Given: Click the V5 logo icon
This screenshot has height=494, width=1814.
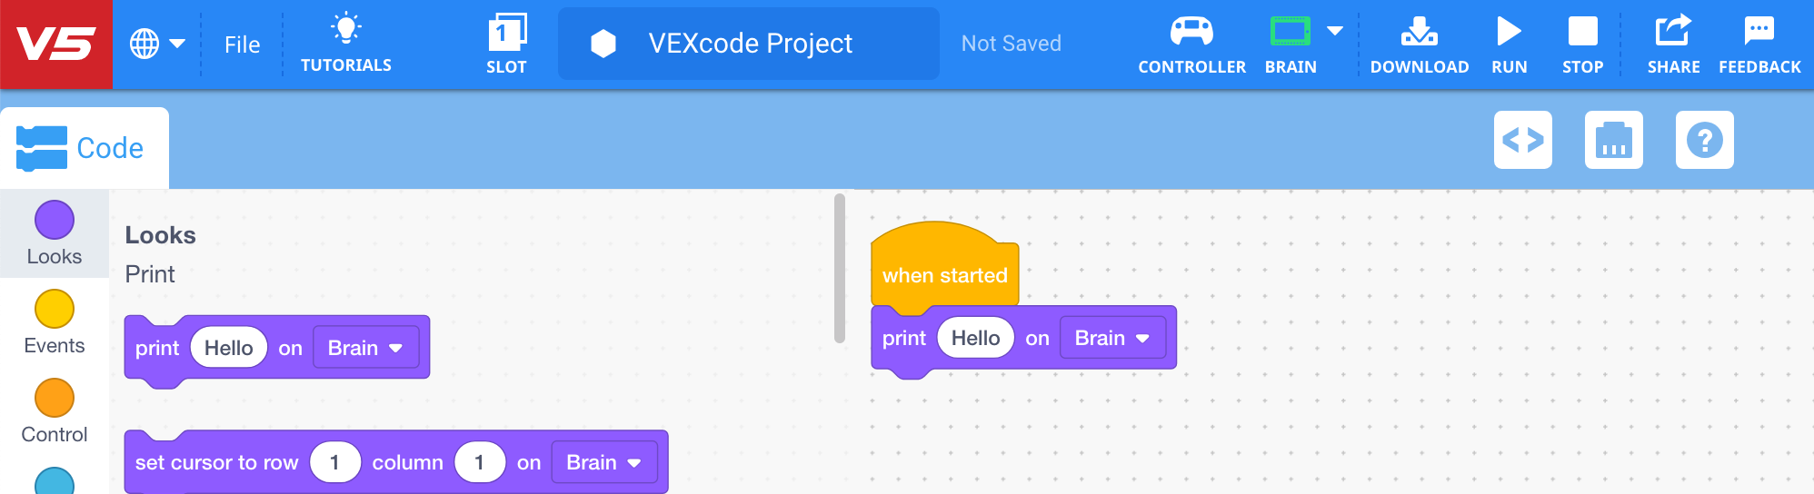Looking at the screenshot, I should (56, 44).
